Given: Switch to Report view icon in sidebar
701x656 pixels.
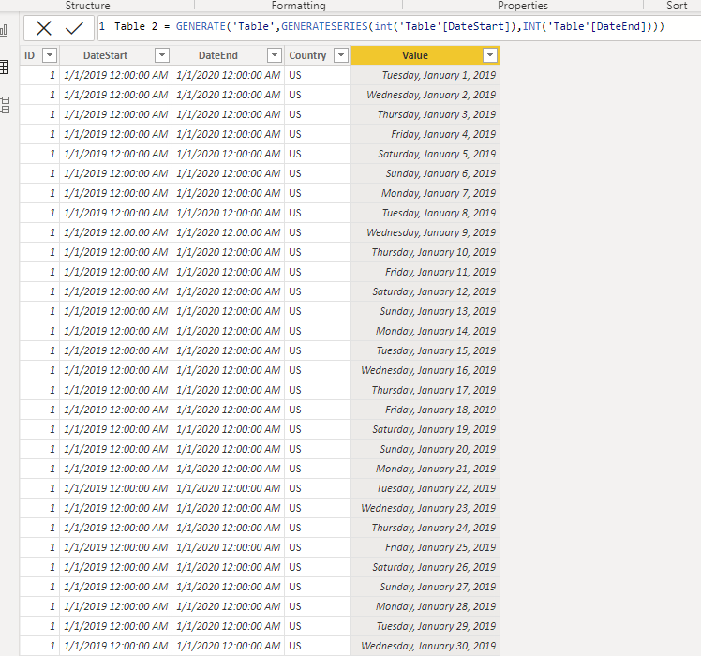Looking at the screenshot, I should 4,30.
